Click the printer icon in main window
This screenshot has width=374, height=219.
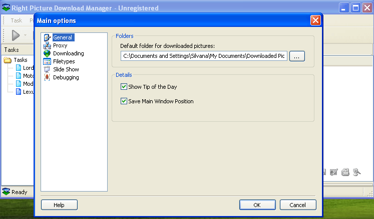pos(345,172)
